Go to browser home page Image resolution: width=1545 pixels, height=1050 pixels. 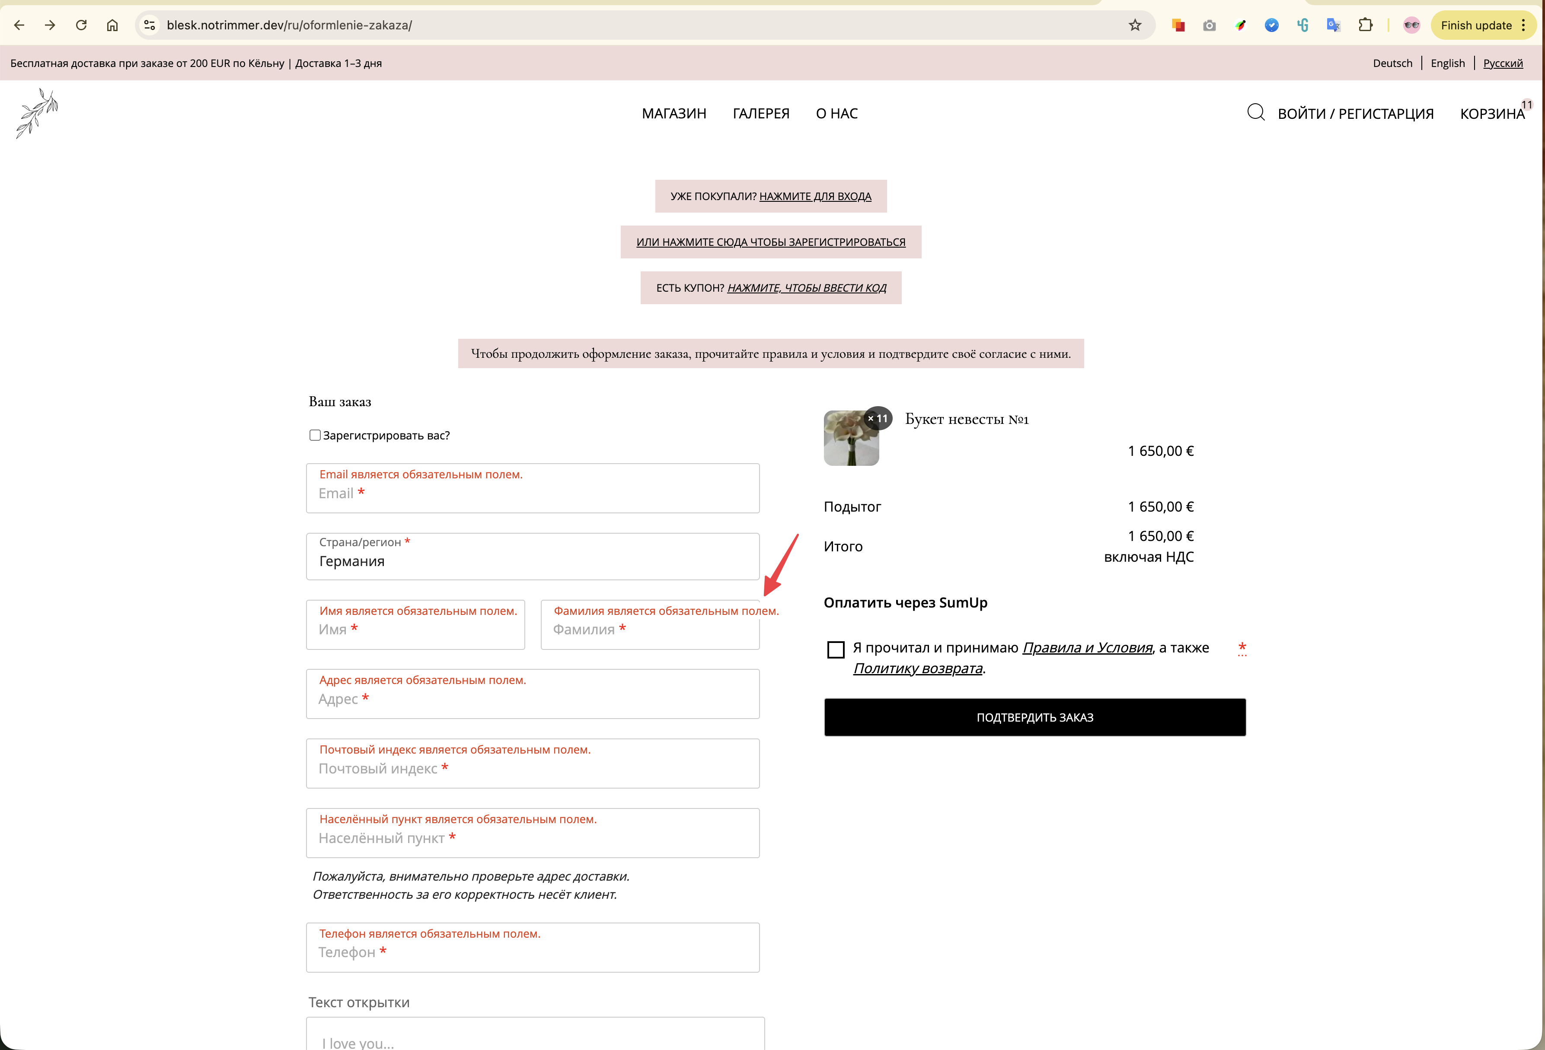[112, 25]
